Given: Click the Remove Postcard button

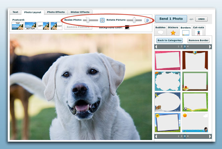Looking at the screenshot, I should 78,27.
